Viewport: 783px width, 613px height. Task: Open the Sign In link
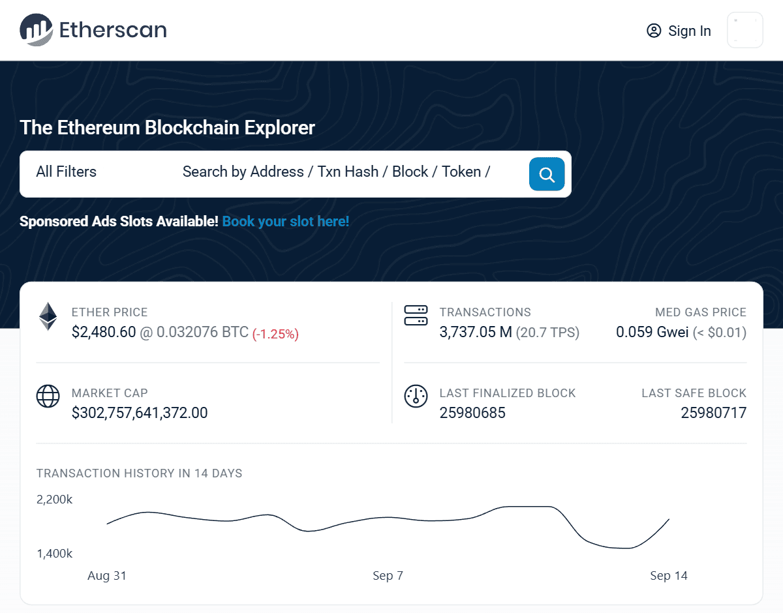[x=679, y=31]
